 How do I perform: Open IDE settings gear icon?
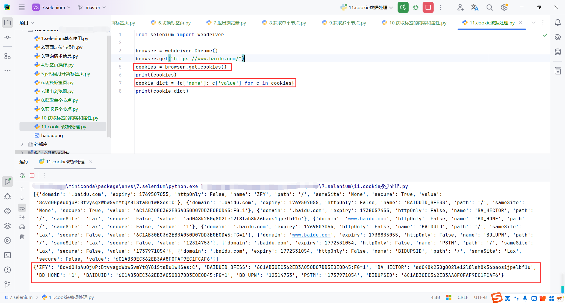point(504,7)
